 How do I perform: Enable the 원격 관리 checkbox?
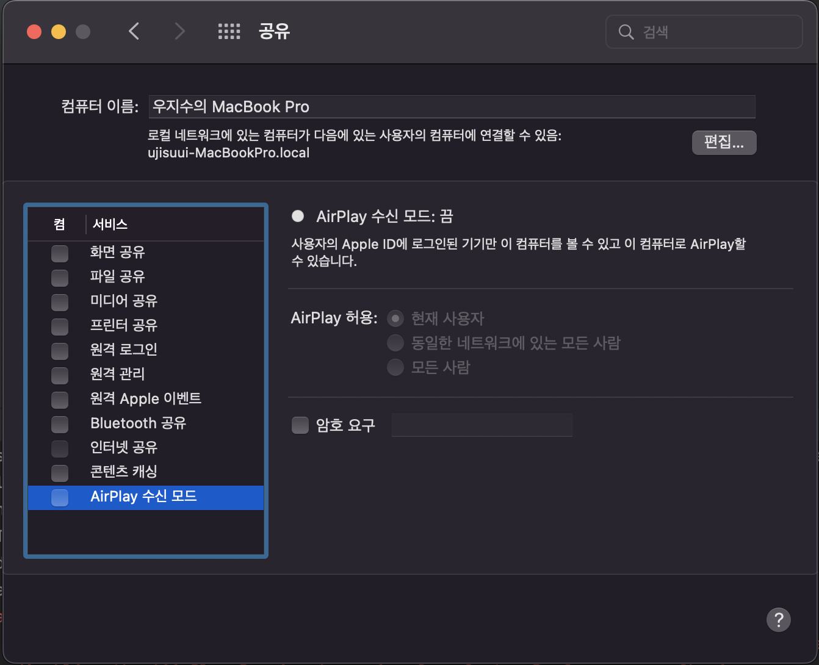60,375
